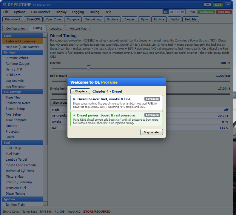The height and width of the screenshot is (215, 236).
Task: Click the Store Req status badge
Action: pos(224,12)
